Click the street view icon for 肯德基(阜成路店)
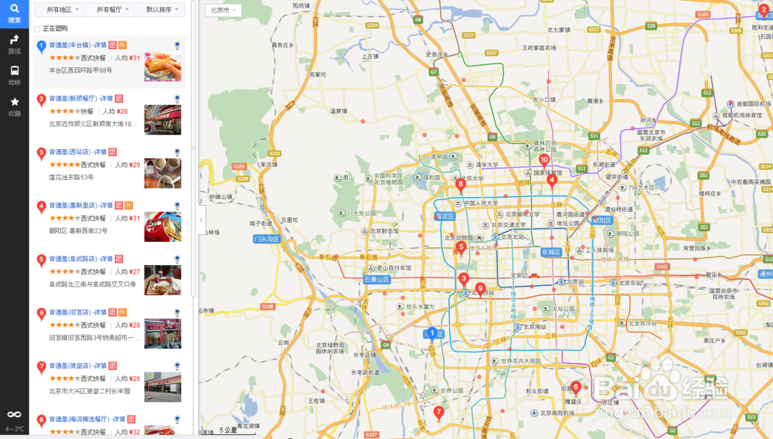 click(177, 259)
